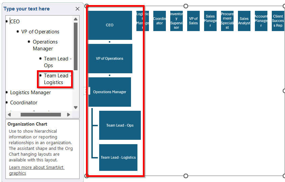Screen dimensions: 285x182
Task: Select the VP of Operations shape
Action: click(110, 58)
